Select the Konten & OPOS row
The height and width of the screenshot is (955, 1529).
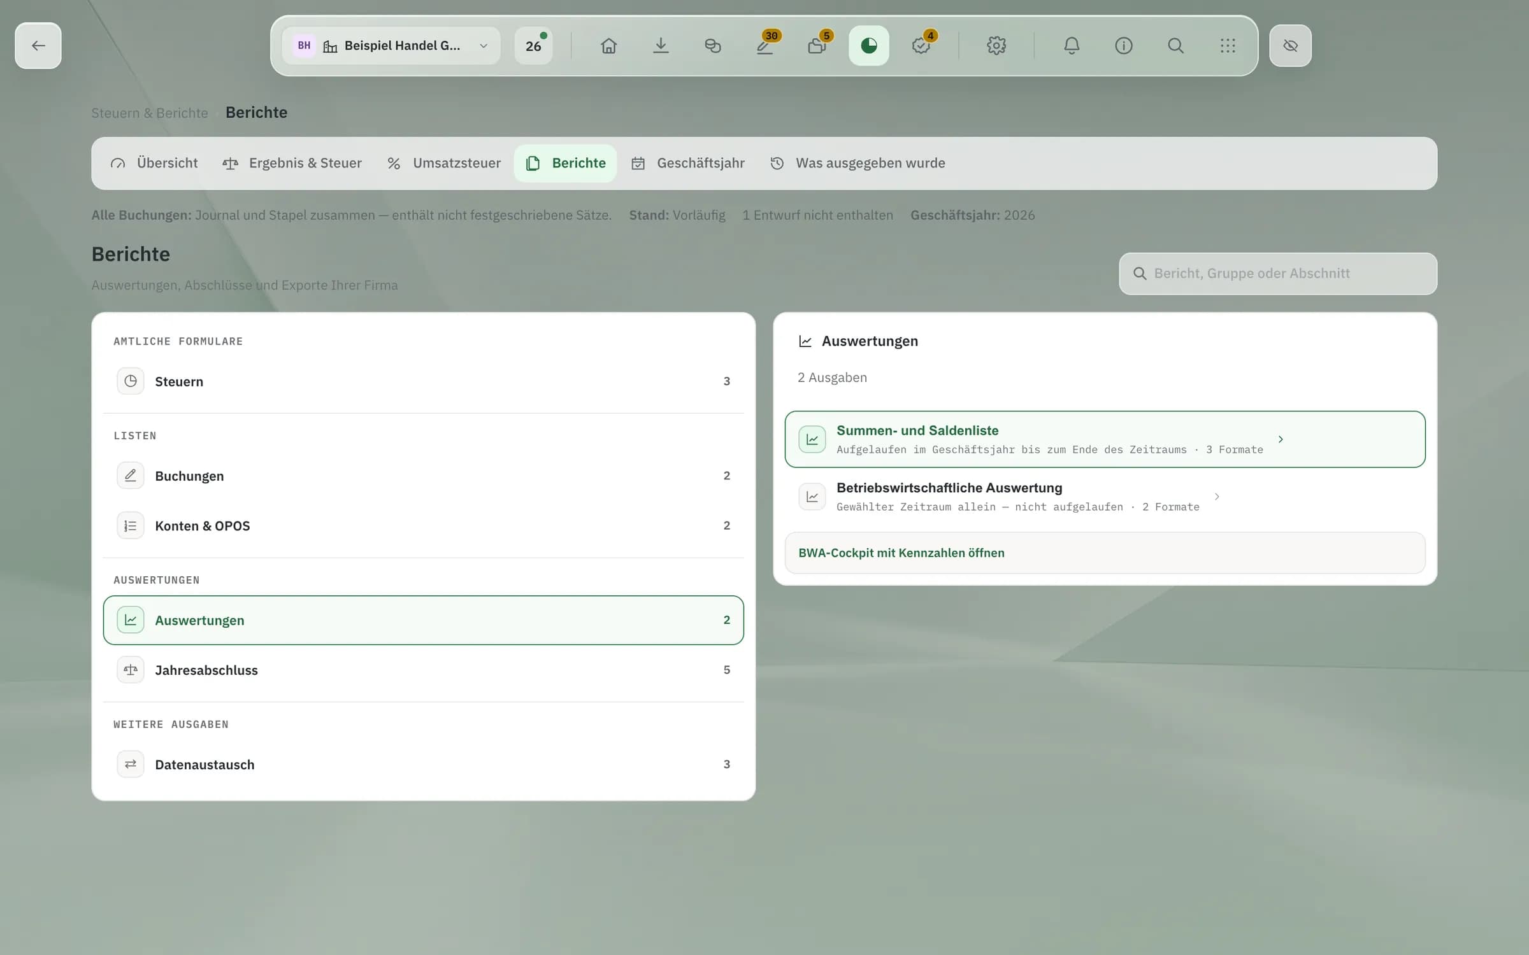(x=424, y=526)
